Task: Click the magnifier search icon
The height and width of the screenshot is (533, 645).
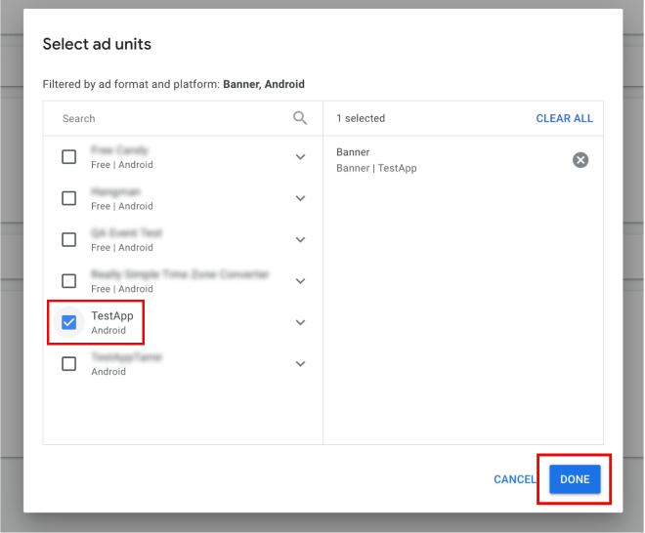Action: pyautogui.click(x=300, y=118)
